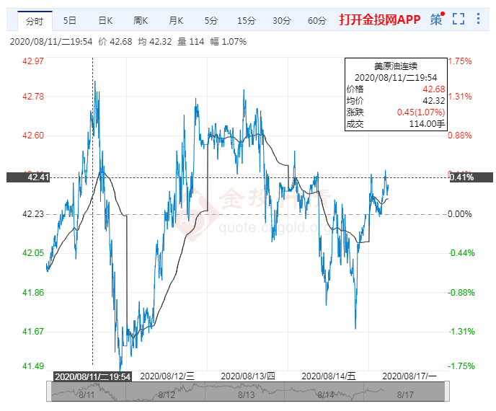Show the 日K daily candlestick chart

pyautogui.click(x=105, y=20)
